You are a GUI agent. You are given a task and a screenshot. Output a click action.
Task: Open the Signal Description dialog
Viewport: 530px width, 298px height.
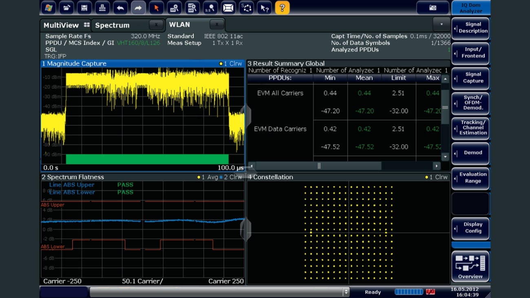(470, 28)
